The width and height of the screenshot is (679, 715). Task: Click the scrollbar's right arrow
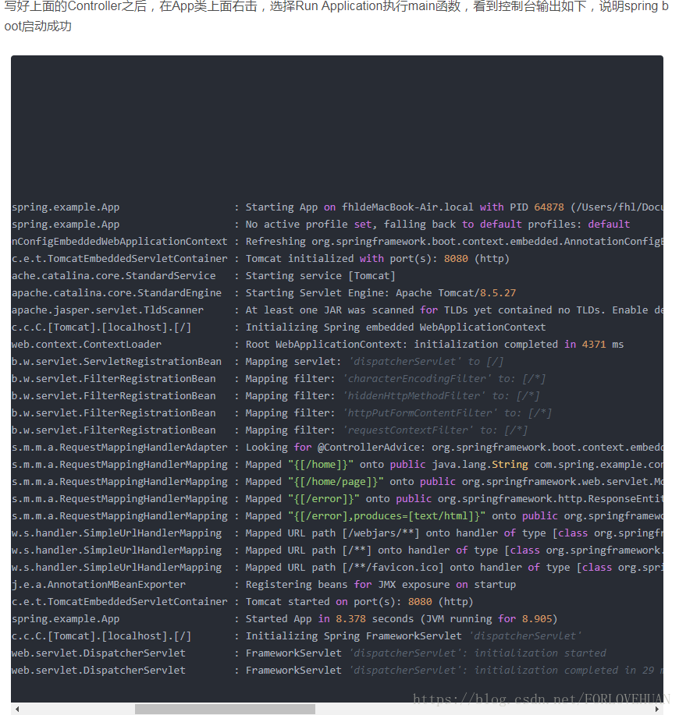(657, 709)
